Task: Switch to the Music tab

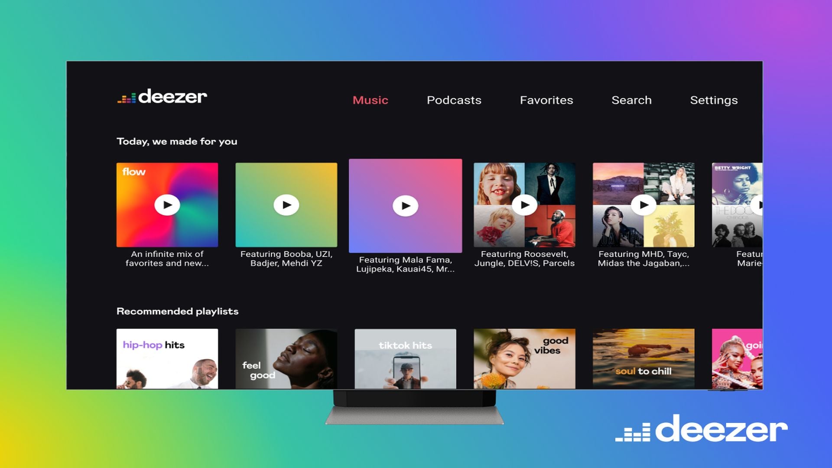Action: coord(370,100)
